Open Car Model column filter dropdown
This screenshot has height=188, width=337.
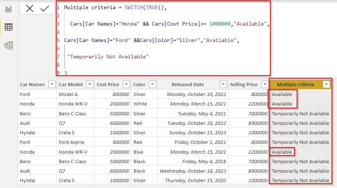(x=89, y=84)
